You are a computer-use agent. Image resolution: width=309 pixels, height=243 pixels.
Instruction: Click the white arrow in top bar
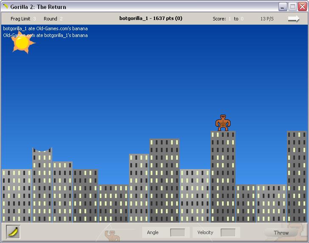(294, 19)
